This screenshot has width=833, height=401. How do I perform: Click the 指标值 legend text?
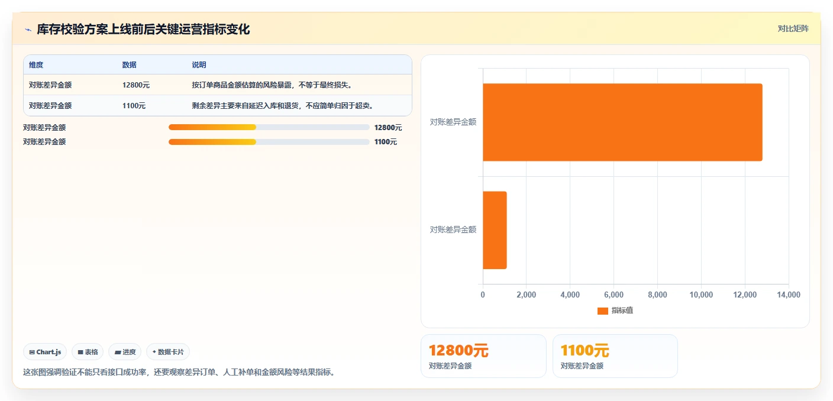622,311
